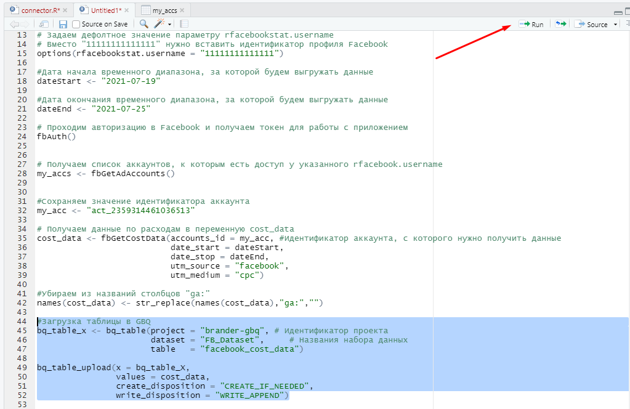Click the Compile Report notebook icon
Screen dimensions: 630x409
point(184,24)
